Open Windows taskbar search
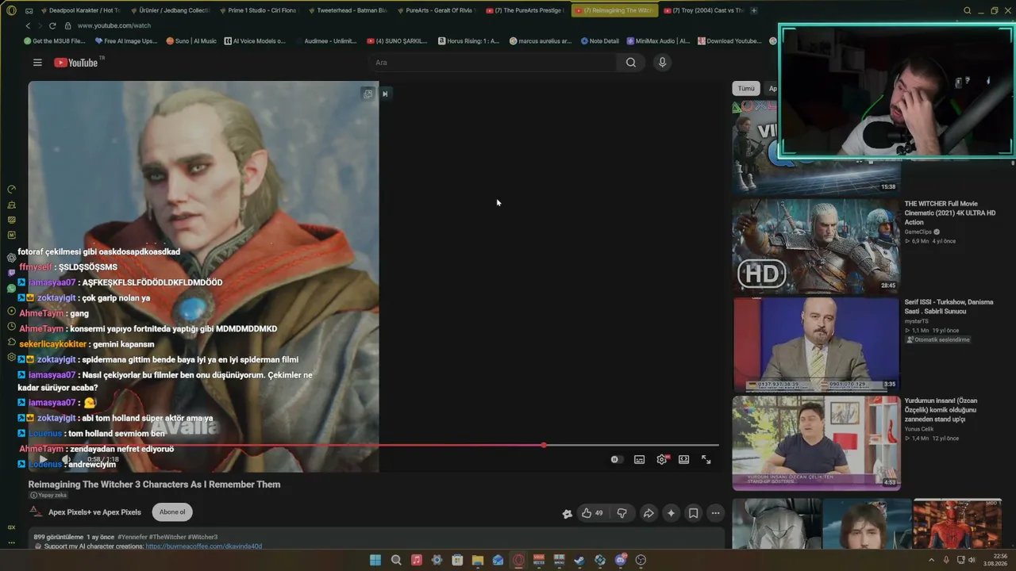This screenshot has height=571, width=1016. [396, 560]
